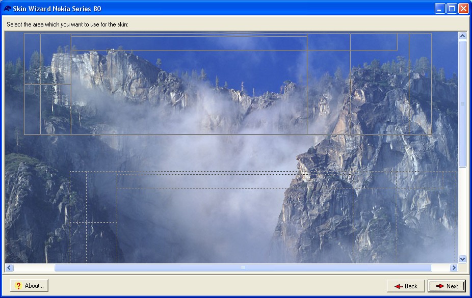Click the vertical scrollbar thumb
Image resolution: width=472 pixels, height=298 pixels.
coord(462,104)
